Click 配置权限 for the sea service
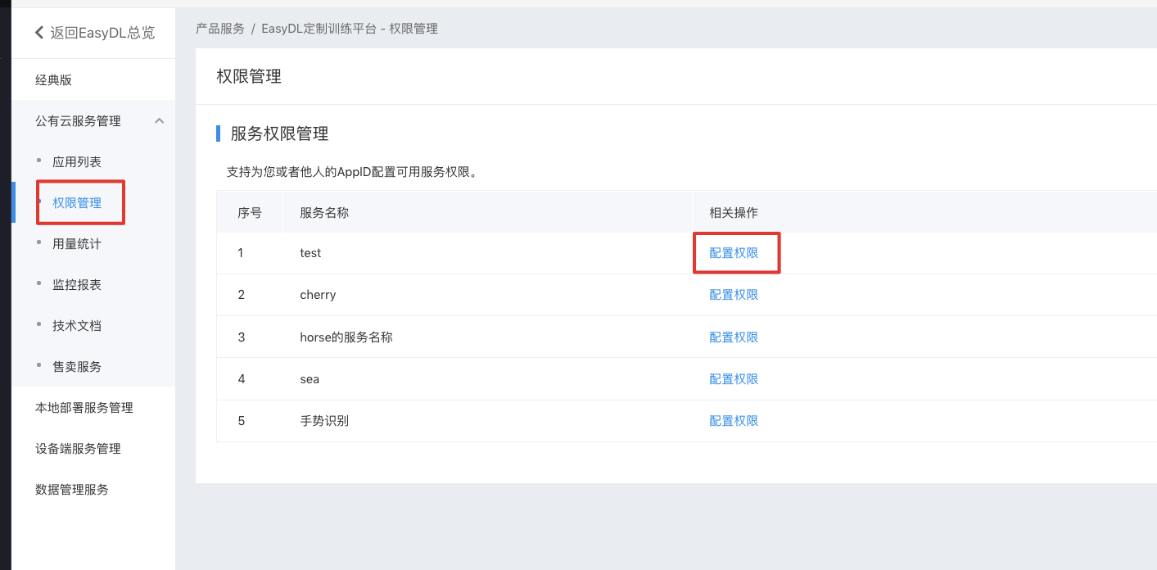Viewport: 1157px width, 570px height. 734,379
